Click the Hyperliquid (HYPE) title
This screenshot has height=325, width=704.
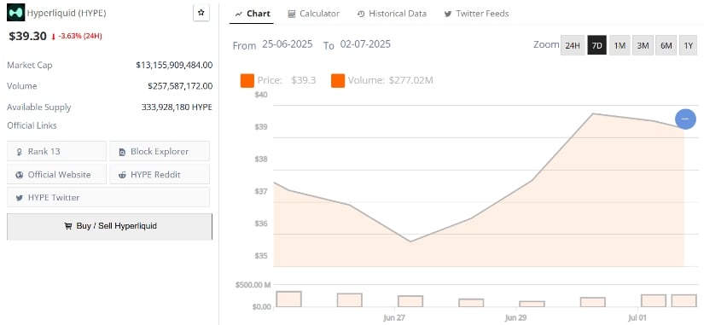click(67, 13)
